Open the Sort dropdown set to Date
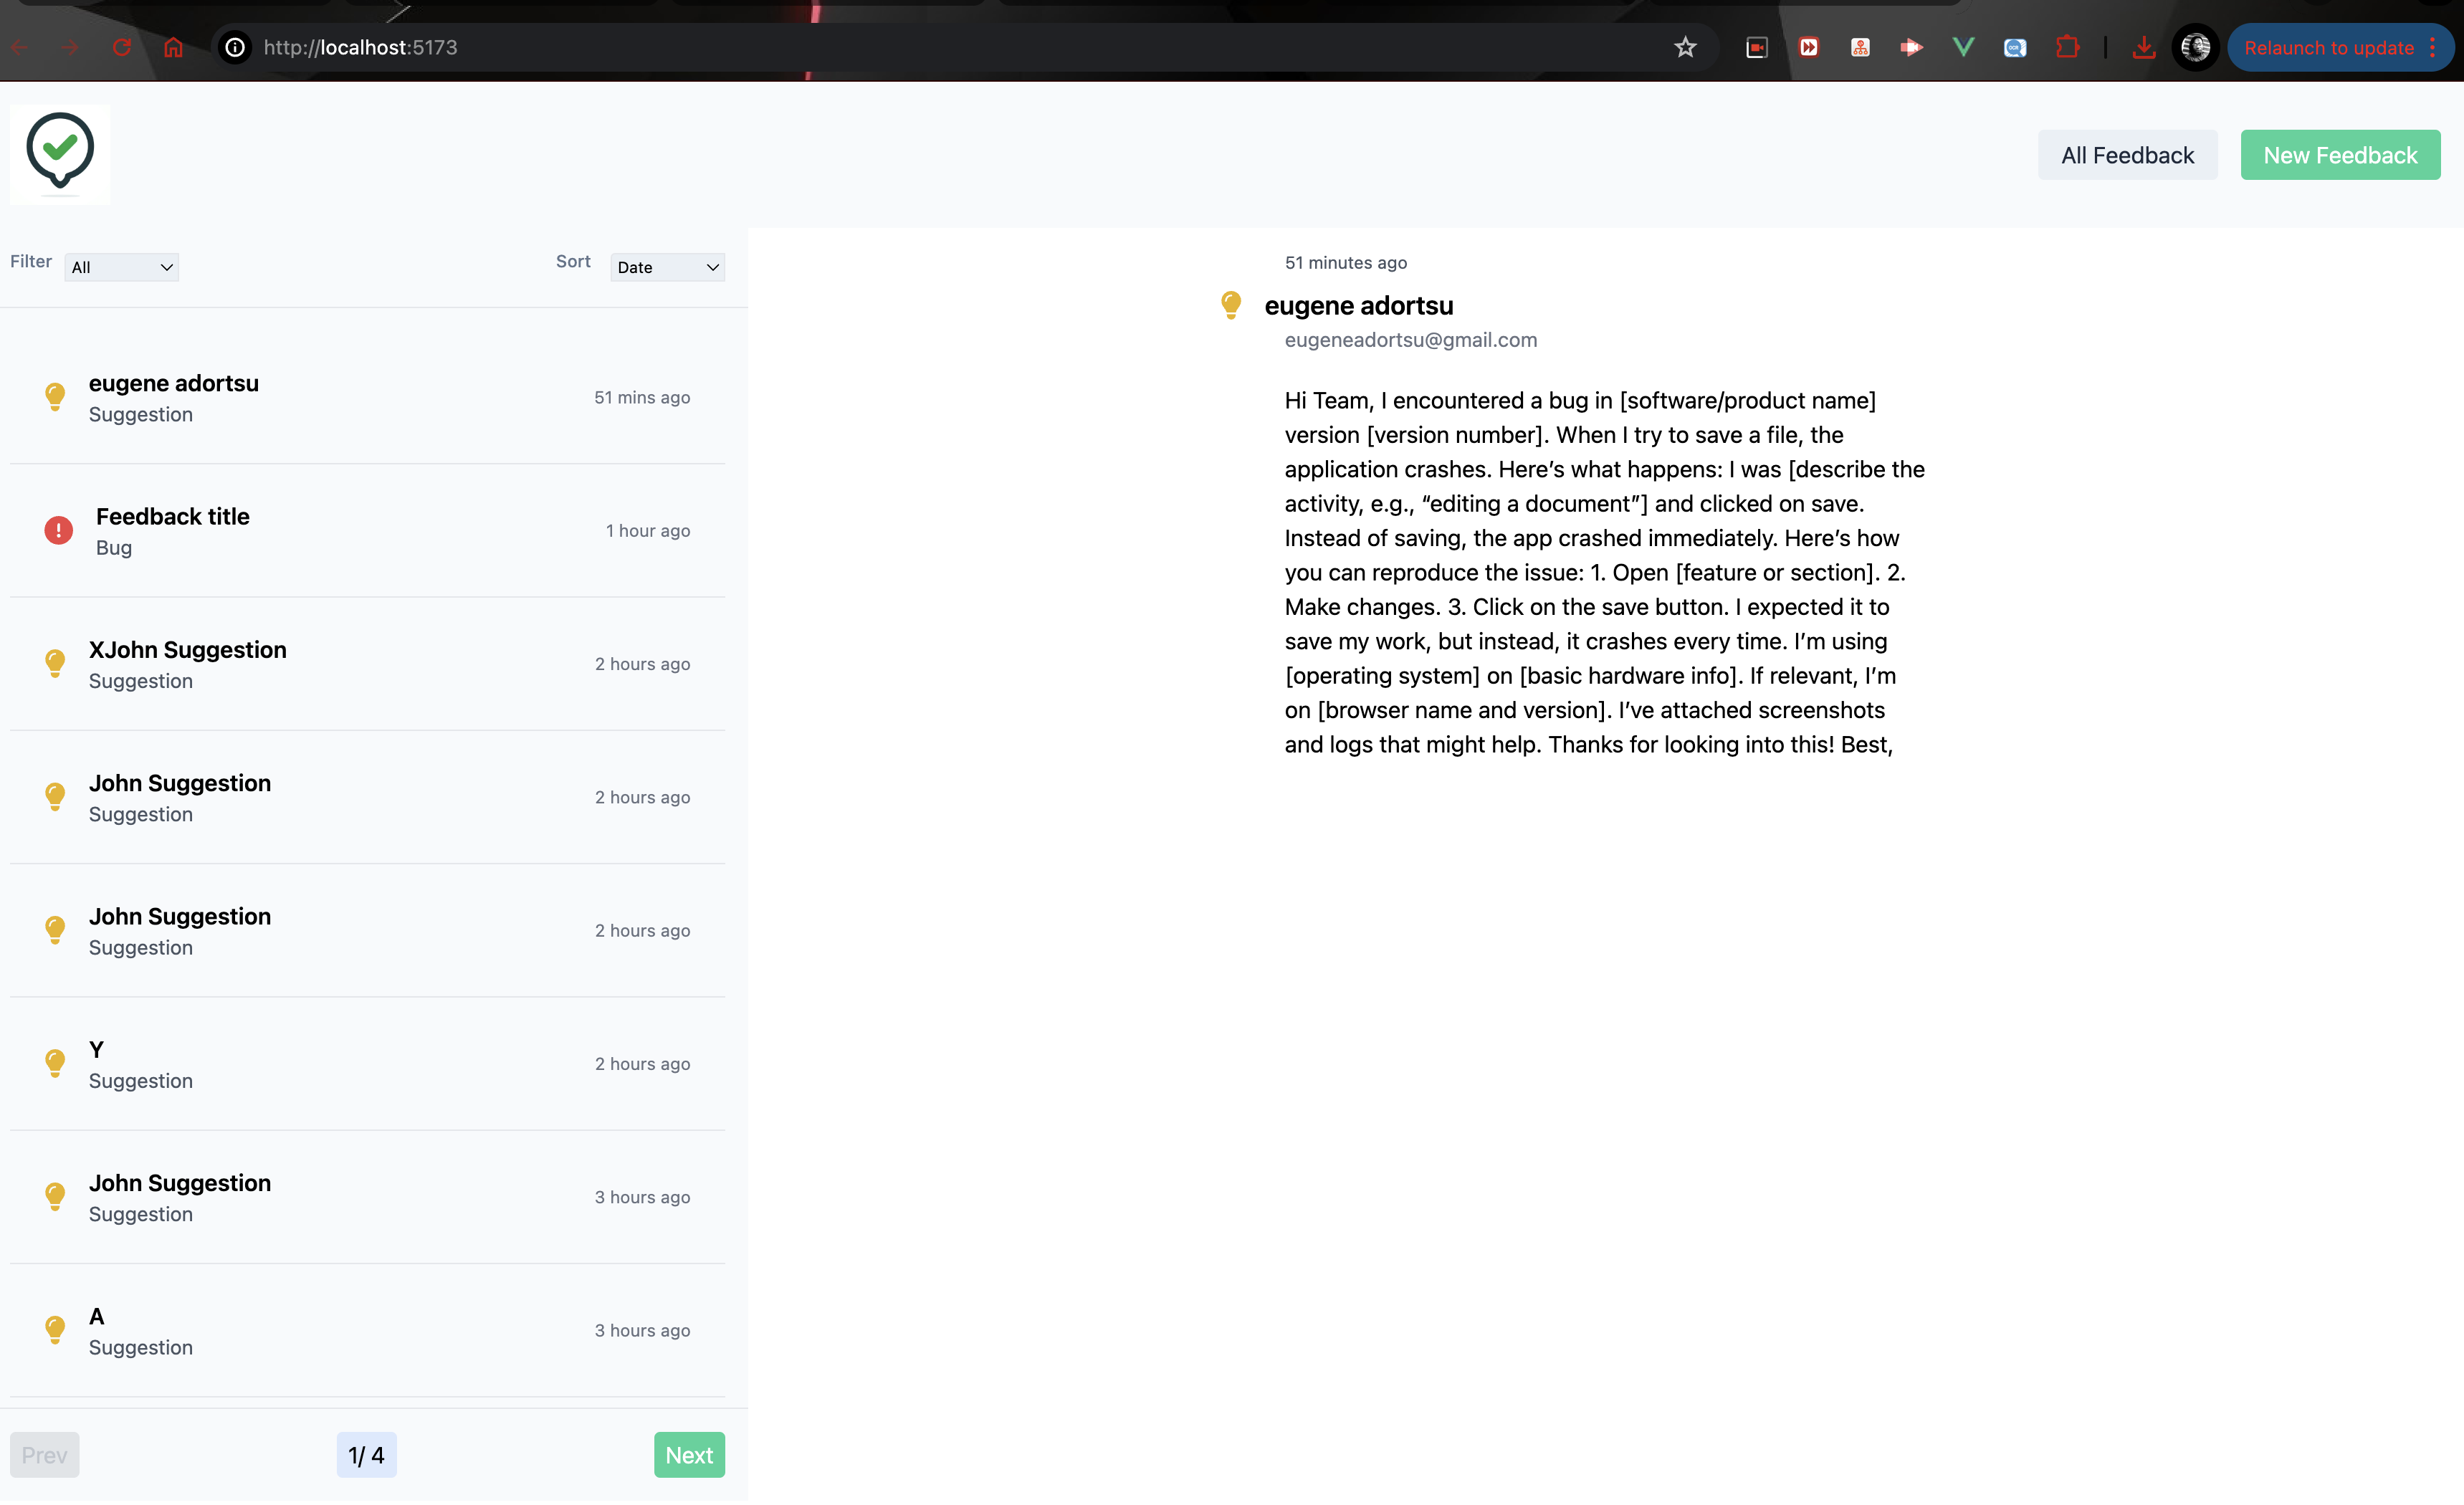This screenshot has width=2464, height=1505. tap(667, 267)
